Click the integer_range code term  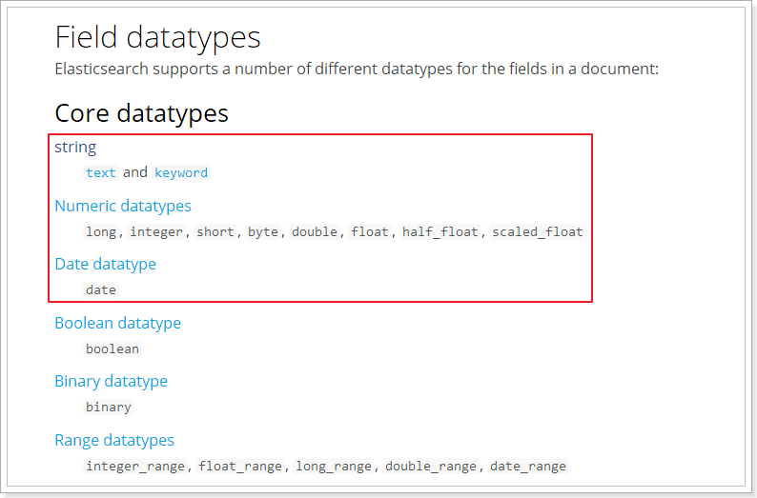(x=137, y=467)
